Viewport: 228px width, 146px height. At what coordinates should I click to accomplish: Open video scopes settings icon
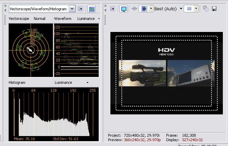[x=80, y=9]
